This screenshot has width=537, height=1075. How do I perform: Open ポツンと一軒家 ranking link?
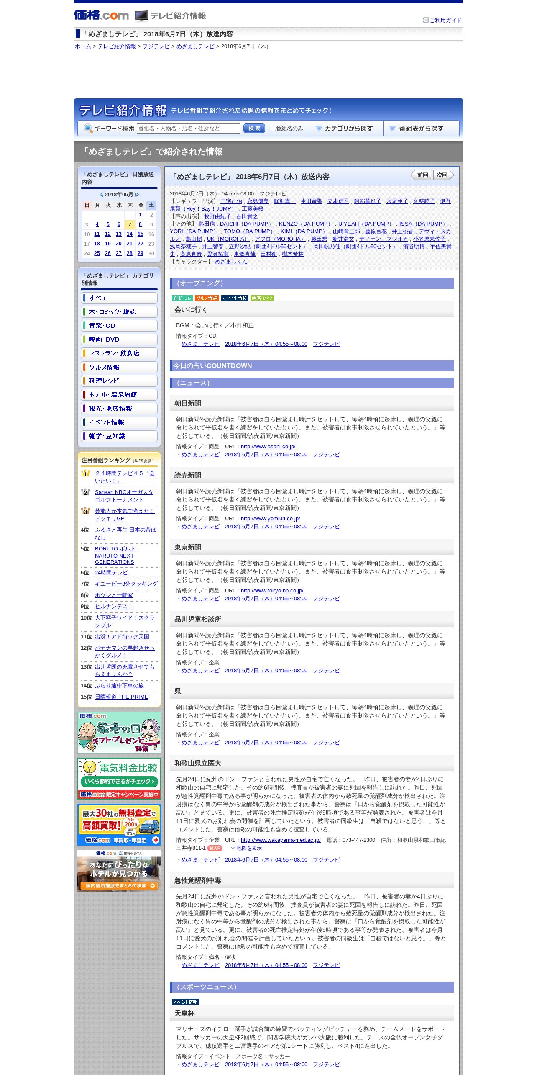click(114, 595)
